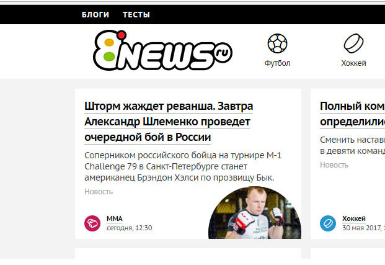Screen dimensions: 385x265
Task: Open the MMA category link
Action: [x=115, y=218]
